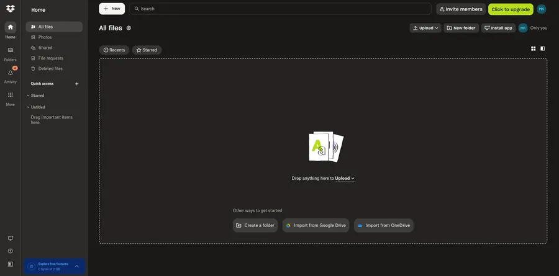Click the MK account avatar at top right
Image resolution: width=559 pixels, height=276 pixels.
coord(541,9)
